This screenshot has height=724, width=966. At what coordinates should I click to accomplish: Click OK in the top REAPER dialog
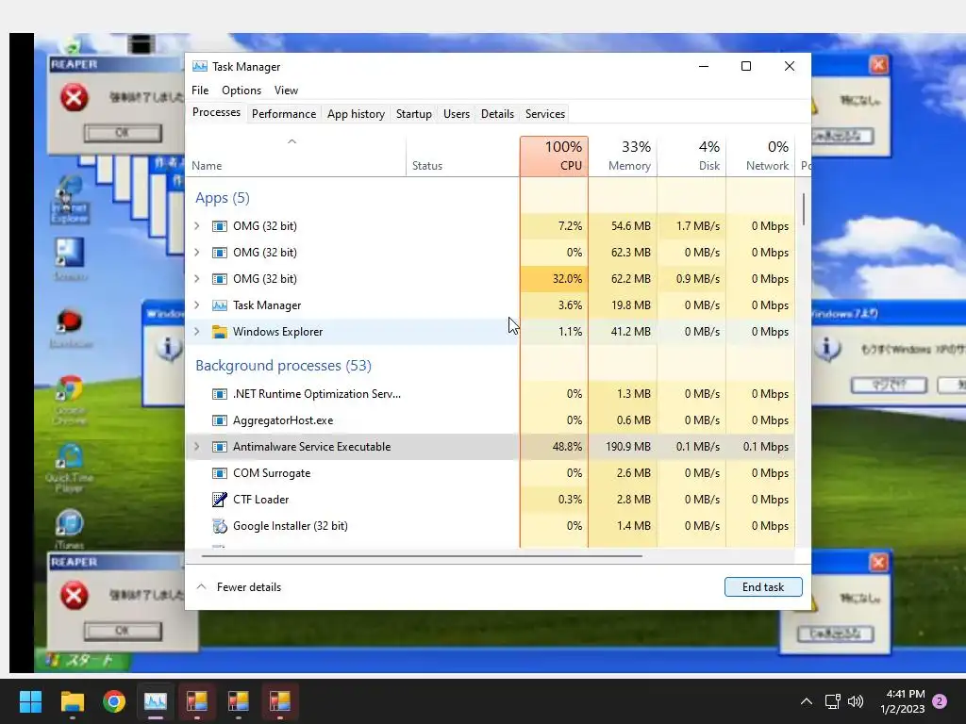(x=123, y=133)
